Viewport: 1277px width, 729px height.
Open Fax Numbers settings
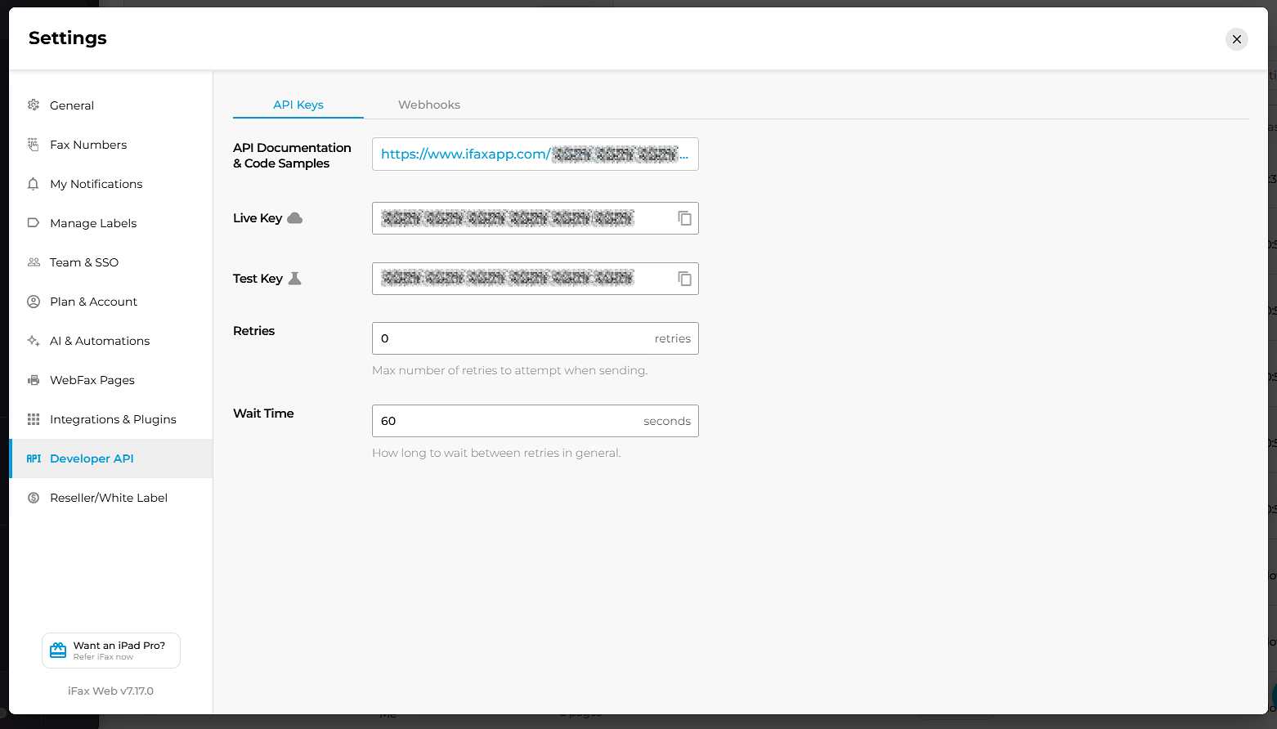point(110,145)
